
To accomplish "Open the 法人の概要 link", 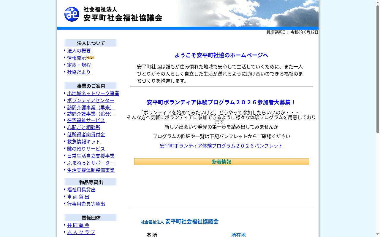I will [79, 51].
